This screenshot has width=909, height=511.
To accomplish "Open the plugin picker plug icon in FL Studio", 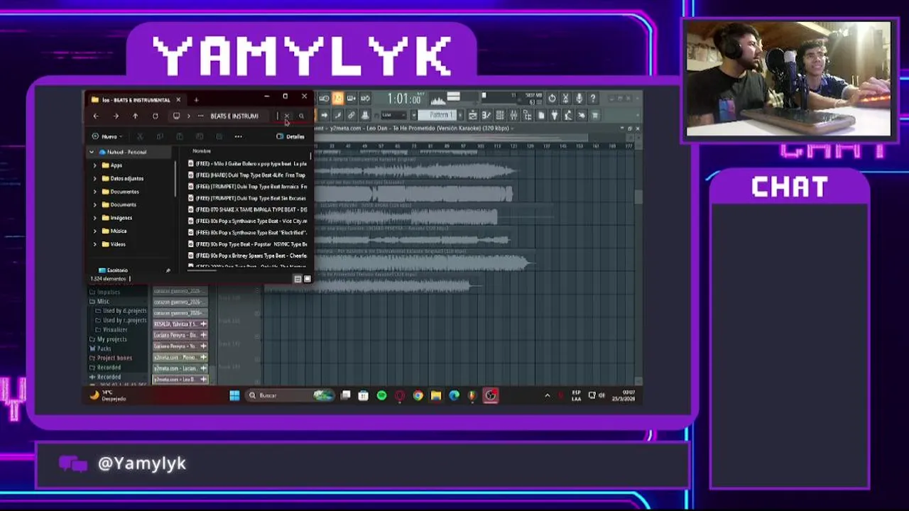I will click(x=555, y=115).
